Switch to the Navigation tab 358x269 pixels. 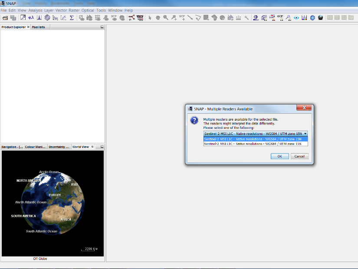click(12, 147)
